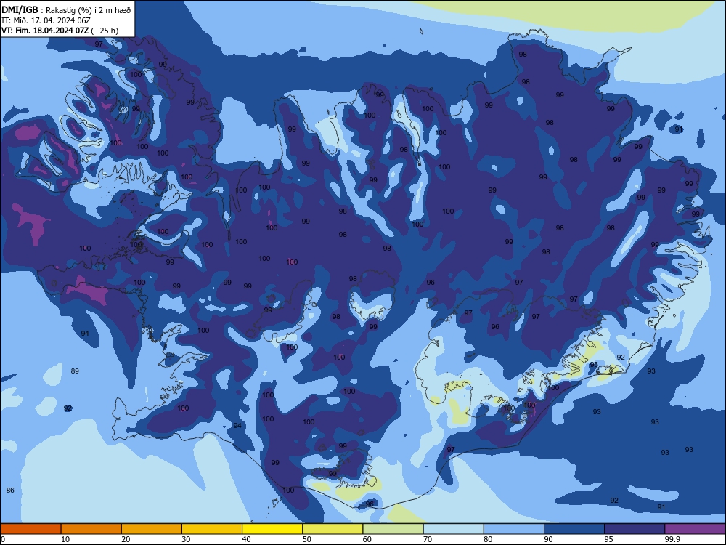The width and height of the screenshot is (726, 545).
Task: Click the 20–30 amber legend swatch
Action: tap(152, 529)
